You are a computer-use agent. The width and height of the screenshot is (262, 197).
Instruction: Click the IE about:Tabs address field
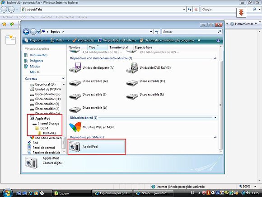(103, 10)
